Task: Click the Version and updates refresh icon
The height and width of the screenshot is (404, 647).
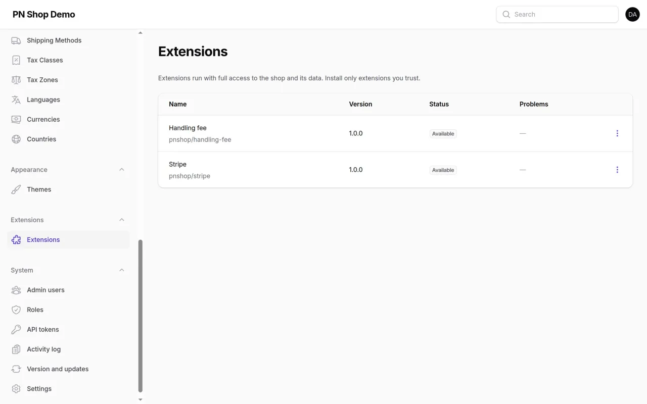Action: [x=16, y=369]
